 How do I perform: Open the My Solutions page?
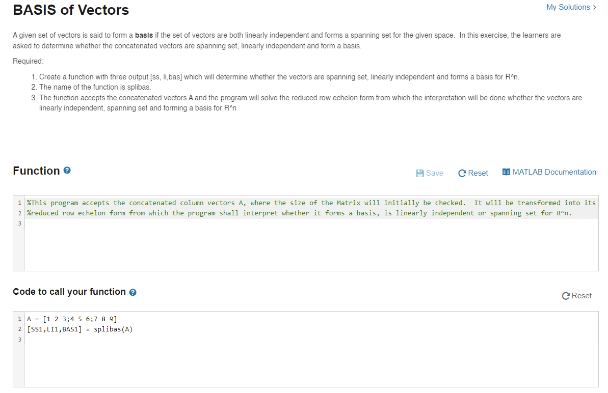point(567,7)
